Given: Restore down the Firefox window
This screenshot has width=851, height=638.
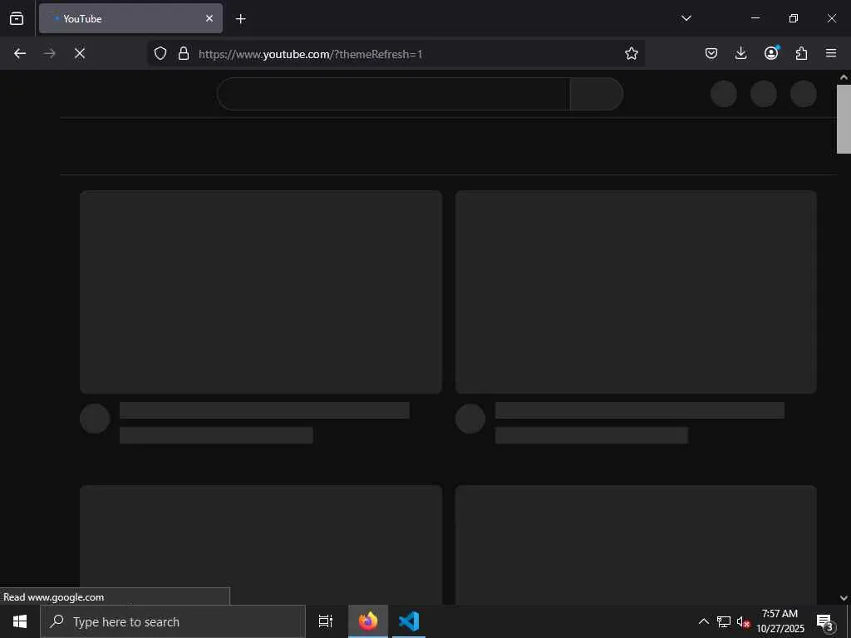Looking at the screenshot, I should pyautogui.click(x=794, y=18).
